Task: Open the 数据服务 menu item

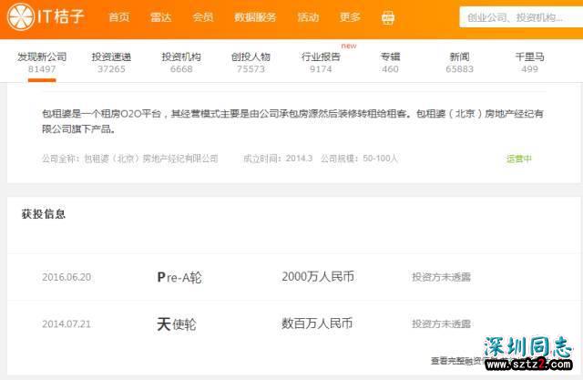Action: [x=255, y=17]
